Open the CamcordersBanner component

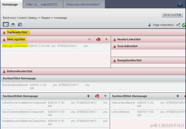pos(123,103)
